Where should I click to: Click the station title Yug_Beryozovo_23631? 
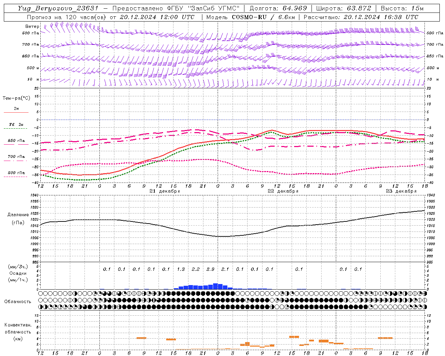pyautogui.click(x=58, y=8)
